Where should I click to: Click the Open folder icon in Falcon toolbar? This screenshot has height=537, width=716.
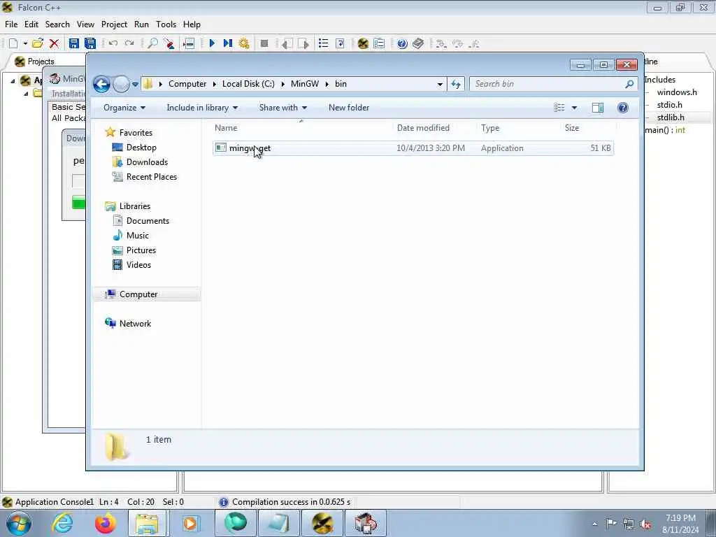coord(38,43)
